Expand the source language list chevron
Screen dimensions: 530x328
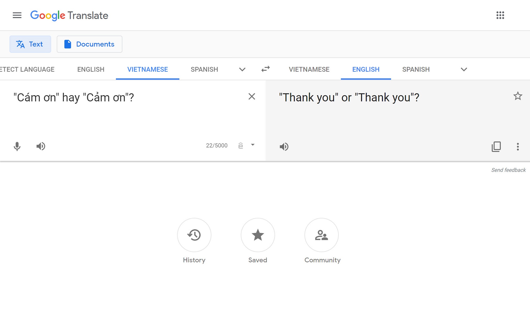242,69
